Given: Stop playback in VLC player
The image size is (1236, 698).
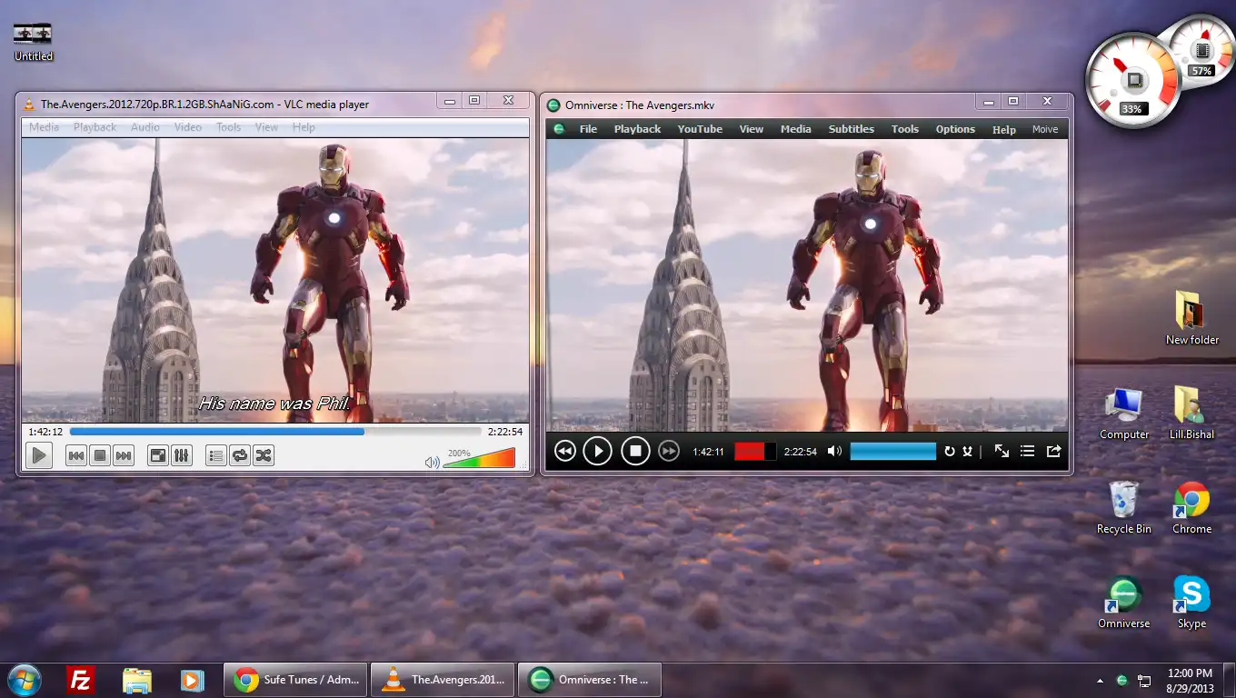Looking at the screenshot, I should [100, 455].
